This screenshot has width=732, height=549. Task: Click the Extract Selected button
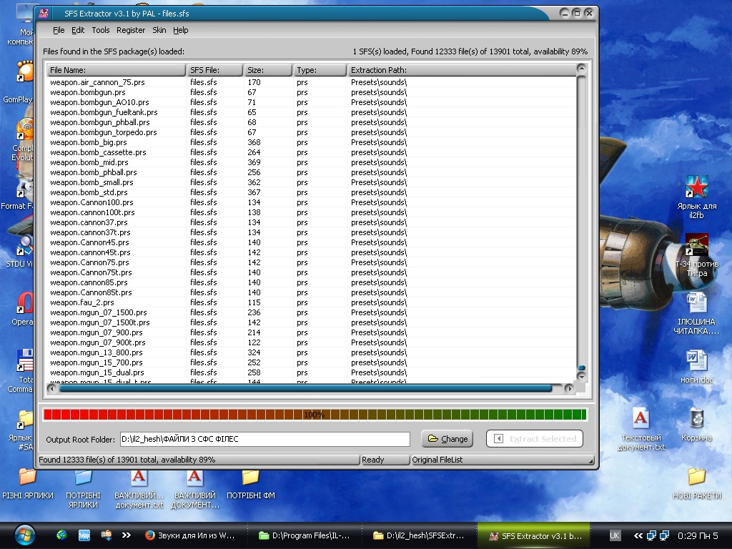[x=535, y=439]
